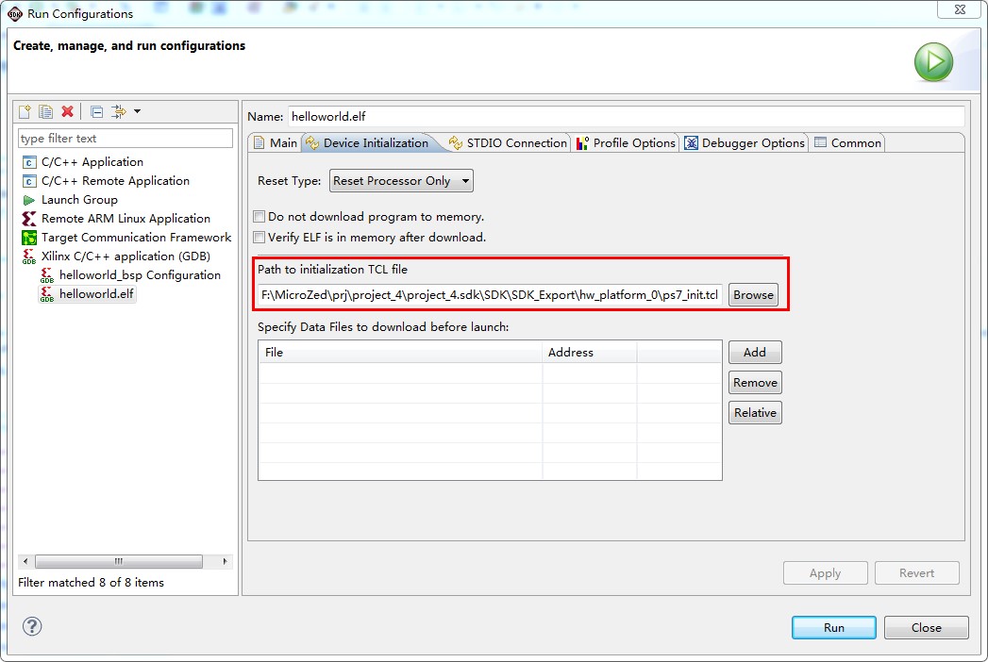Click the SDK icon in the title bar

pos(14,13)
